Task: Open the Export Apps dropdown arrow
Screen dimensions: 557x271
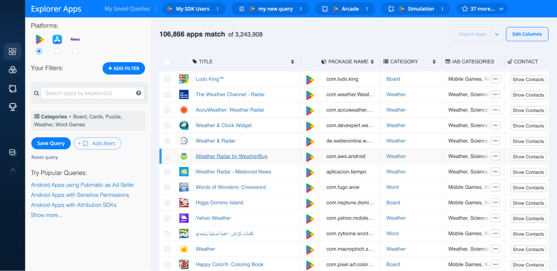Action: (x=497, y=34)
